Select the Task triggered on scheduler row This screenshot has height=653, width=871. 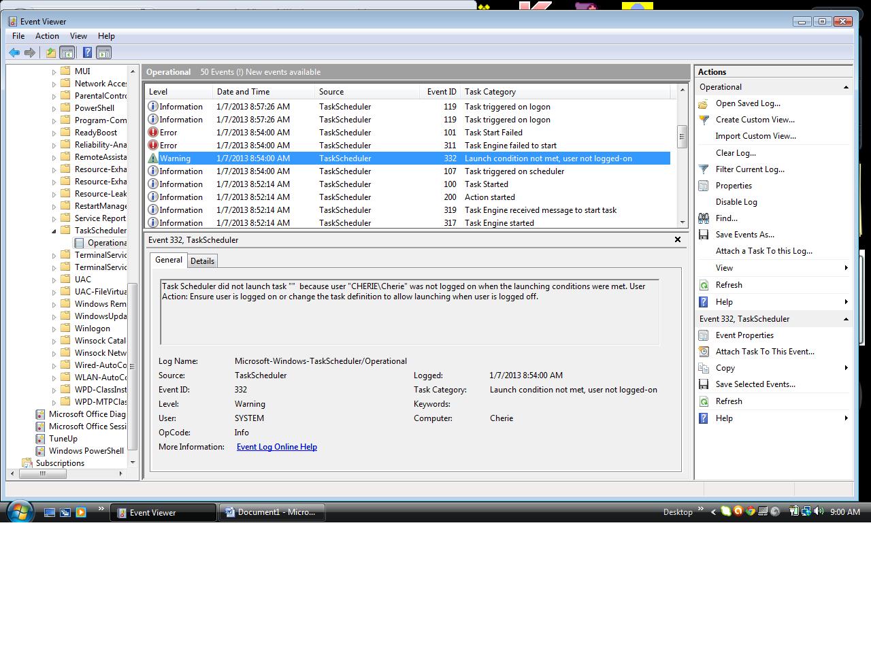(408, 171)
